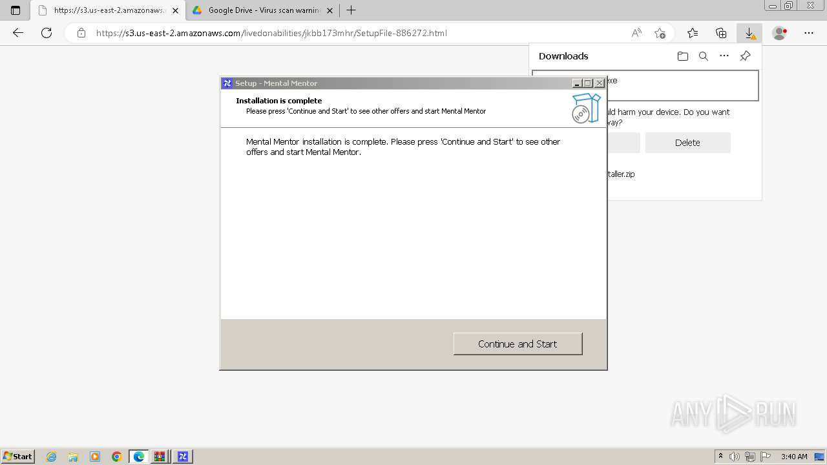The width and height of the screenshot is (827, 465).
Task: Click the Continue and Start button
Action: point(518,344)
